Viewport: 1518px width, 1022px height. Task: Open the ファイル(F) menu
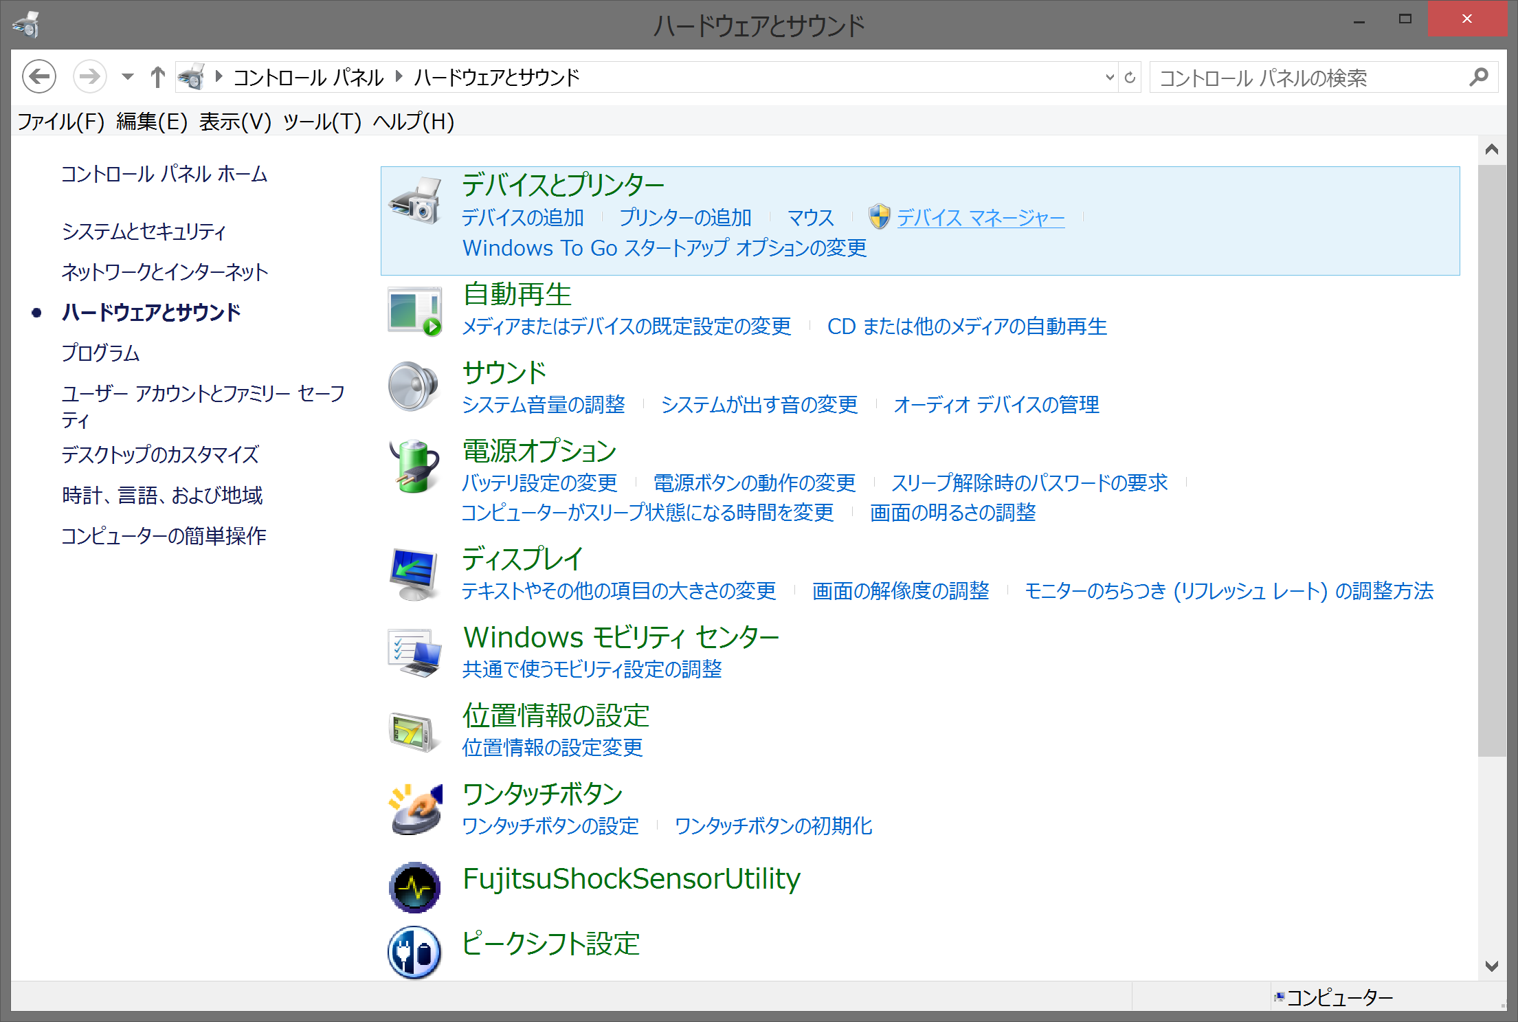point(61,122)
